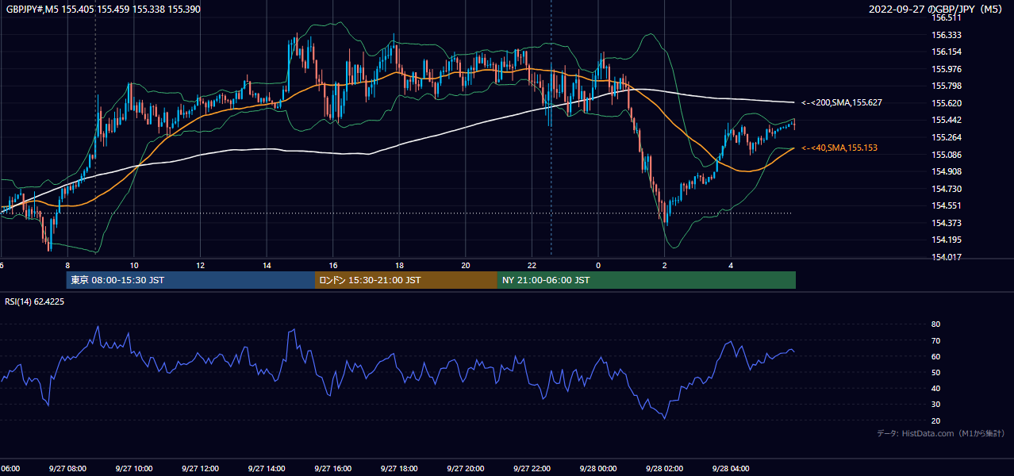Click hour tick '20' under the price chart

tap(465, 266)
